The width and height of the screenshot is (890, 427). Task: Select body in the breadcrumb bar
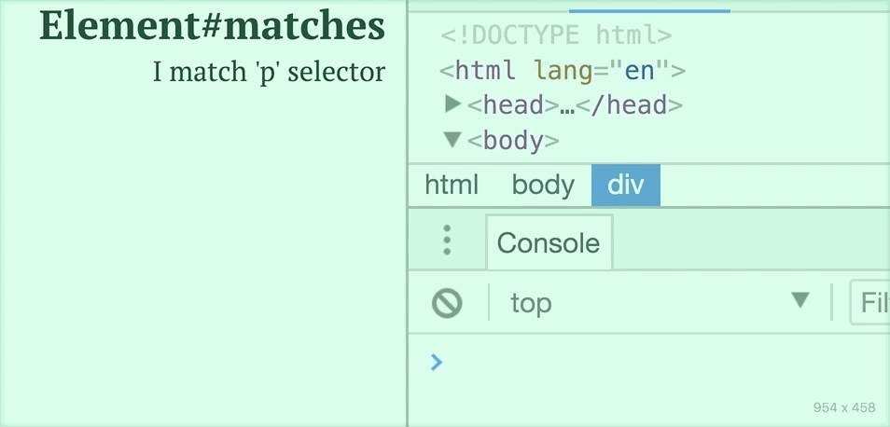543,185
